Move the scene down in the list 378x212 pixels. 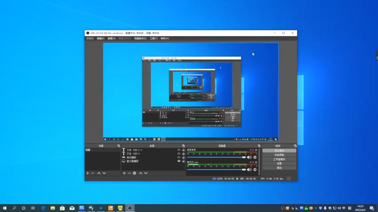104,173
